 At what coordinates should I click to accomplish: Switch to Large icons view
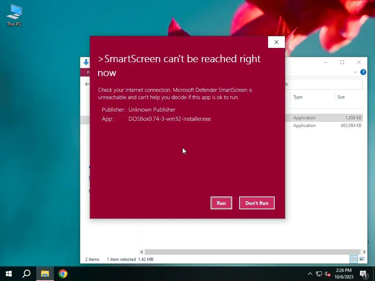362,259
